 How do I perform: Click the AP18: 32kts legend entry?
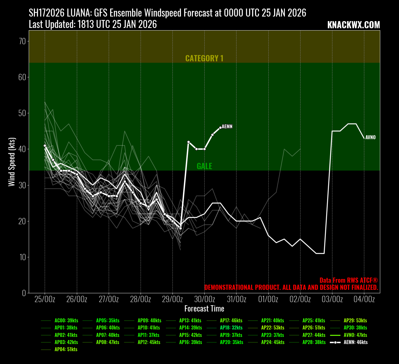tap(231, 328)
